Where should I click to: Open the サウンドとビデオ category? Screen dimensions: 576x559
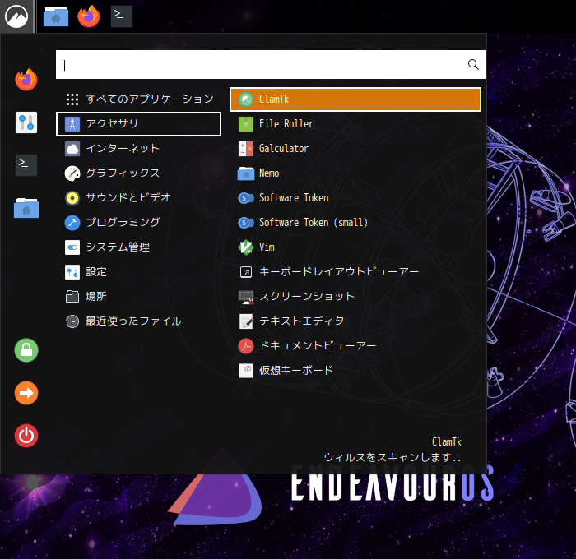(x=138, y=198)
